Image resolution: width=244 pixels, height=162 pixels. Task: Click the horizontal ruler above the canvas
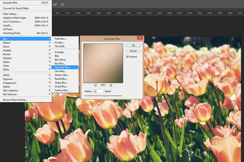148,13
